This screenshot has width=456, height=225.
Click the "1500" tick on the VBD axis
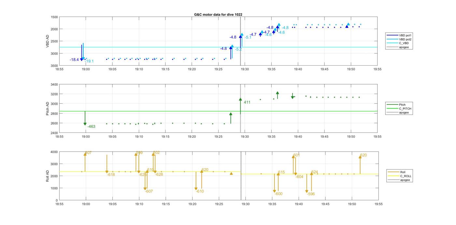[x=54, y=17]
